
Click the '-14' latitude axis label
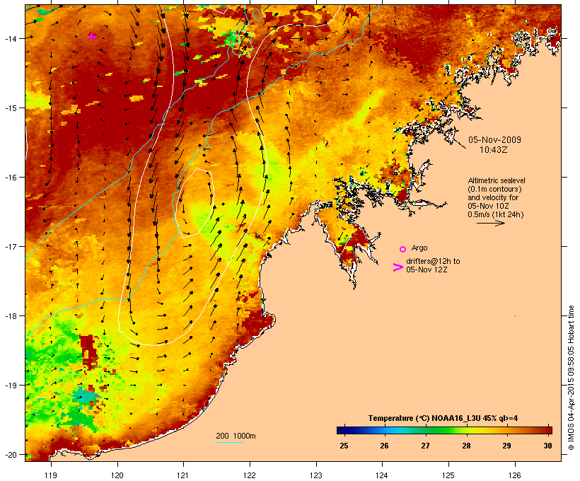11,38
